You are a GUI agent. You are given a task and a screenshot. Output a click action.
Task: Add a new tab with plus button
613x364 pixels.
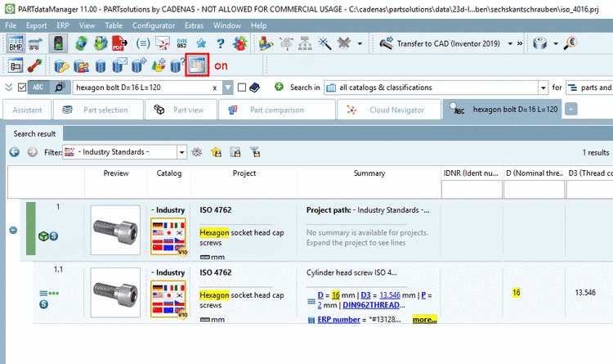(570, 110)
